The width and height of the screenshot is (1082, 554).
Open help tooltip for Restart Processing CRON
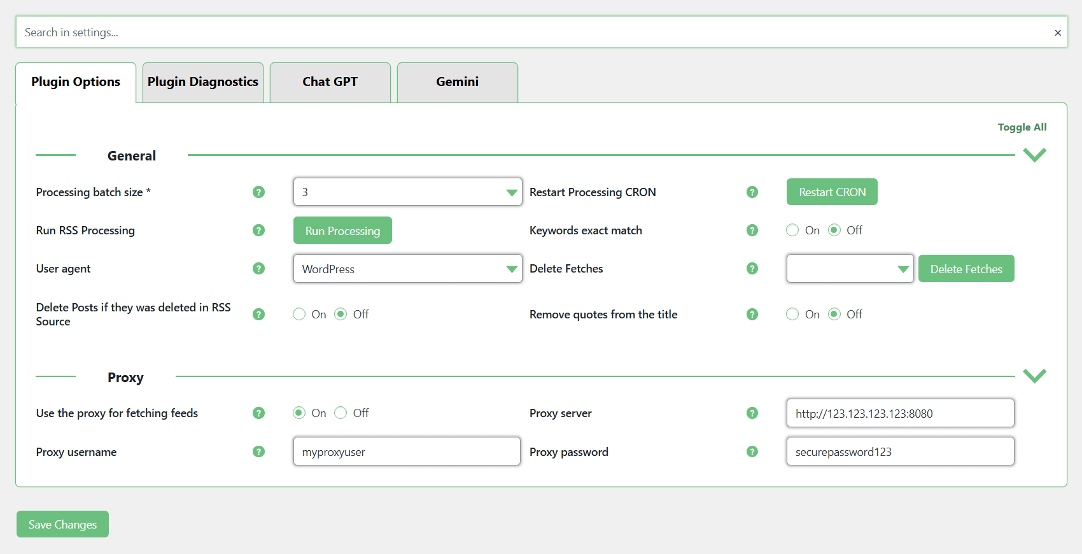click(752, 192)
